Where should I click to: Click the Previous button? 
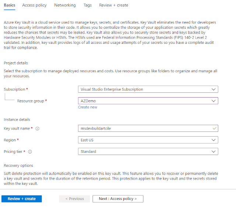74,199
